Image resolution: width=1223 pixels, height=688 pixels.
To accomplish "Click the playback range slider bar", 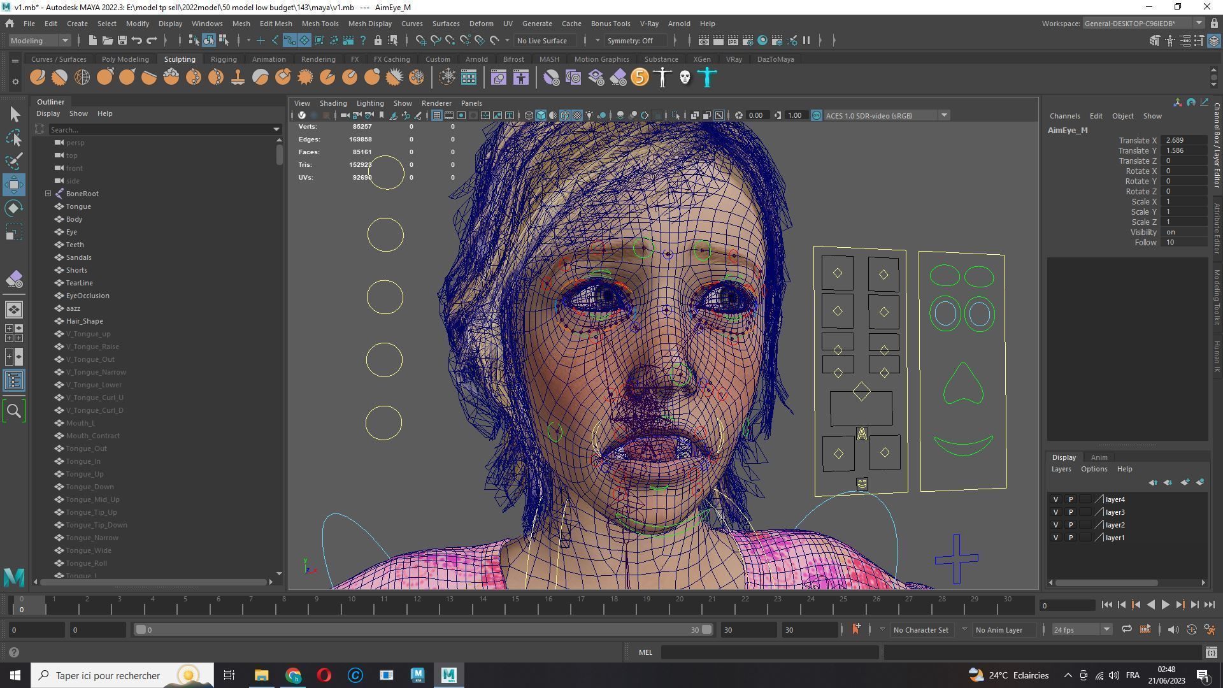I will click(x=424, y=629).
